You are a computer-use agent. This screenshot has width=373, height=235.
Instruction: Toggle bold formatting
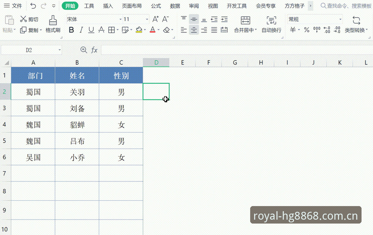coord(71,30)
